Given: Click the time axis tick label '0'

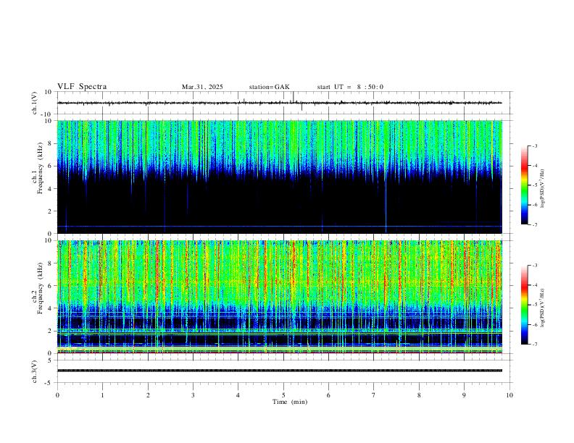Looking at the screenshot, I should pyautogui.click(x=57, y=395).
